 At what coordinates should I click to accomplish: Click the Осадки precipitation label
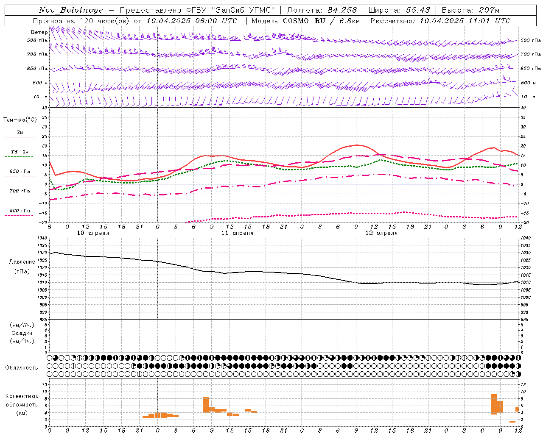point(22,333)
